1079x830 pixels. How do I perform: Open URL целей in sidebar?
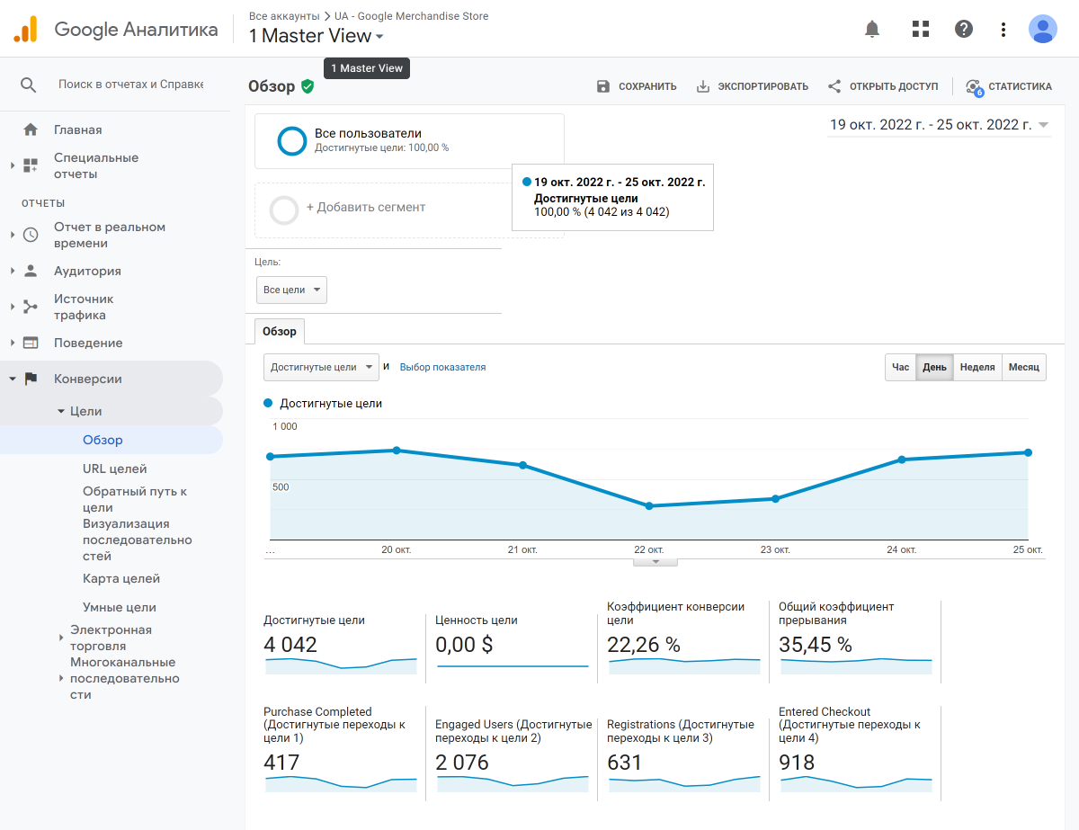click(114, 469)
